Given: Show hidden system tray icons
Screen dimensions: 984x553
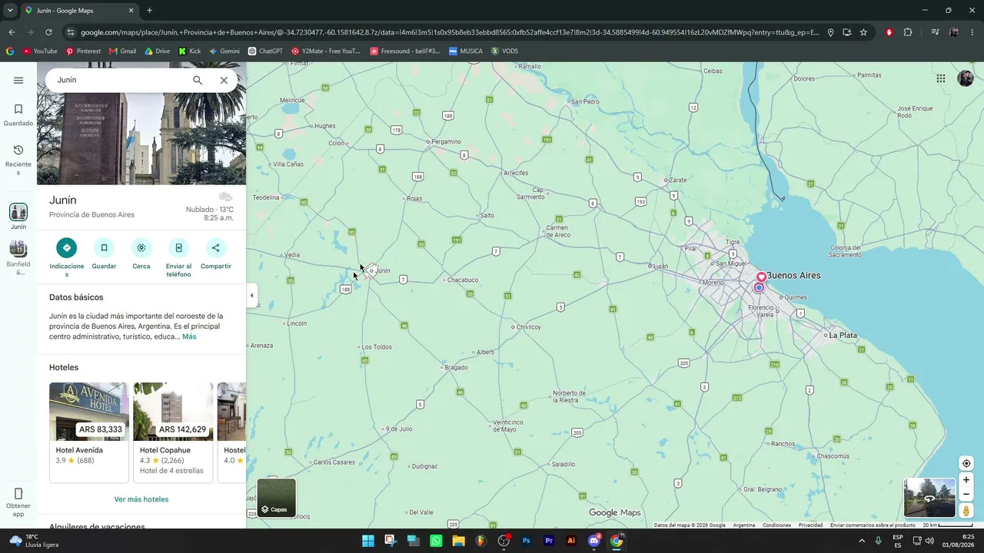Looking at the screenshot, I should click(x=862, y=541).
